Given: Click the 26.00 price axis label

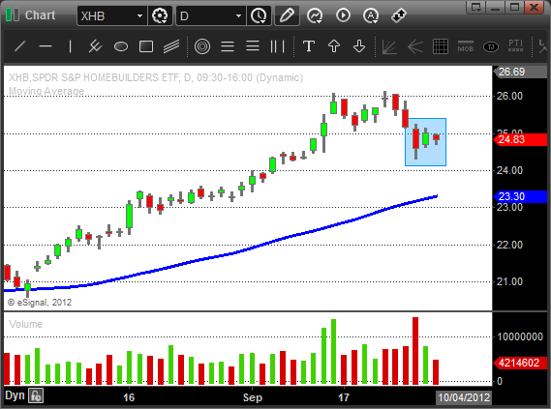Looking at the screenshot, I should coord(509,96).
